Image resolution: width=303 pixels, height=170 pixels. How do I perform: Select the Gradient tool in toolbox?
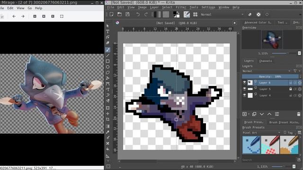coord(107,127)
